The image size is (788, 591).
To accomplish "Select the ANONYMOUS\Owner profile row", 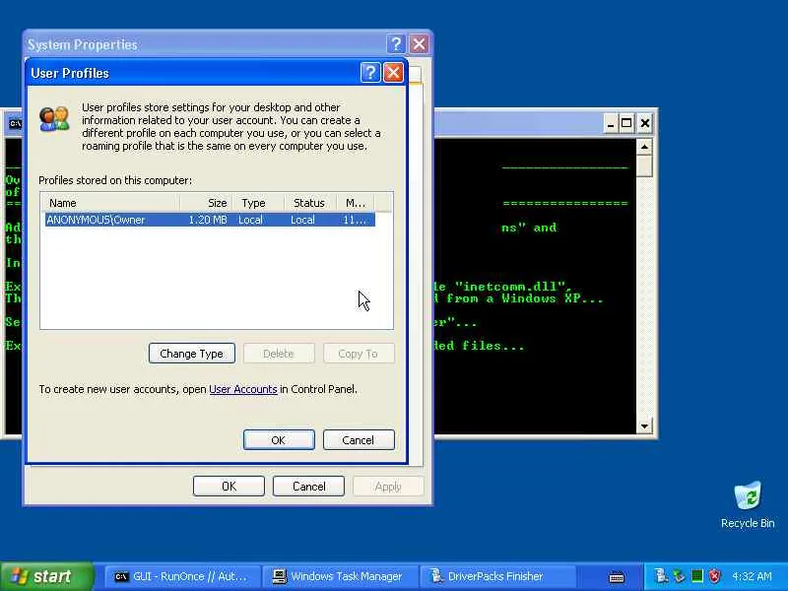I will click(x=210, y=220).
